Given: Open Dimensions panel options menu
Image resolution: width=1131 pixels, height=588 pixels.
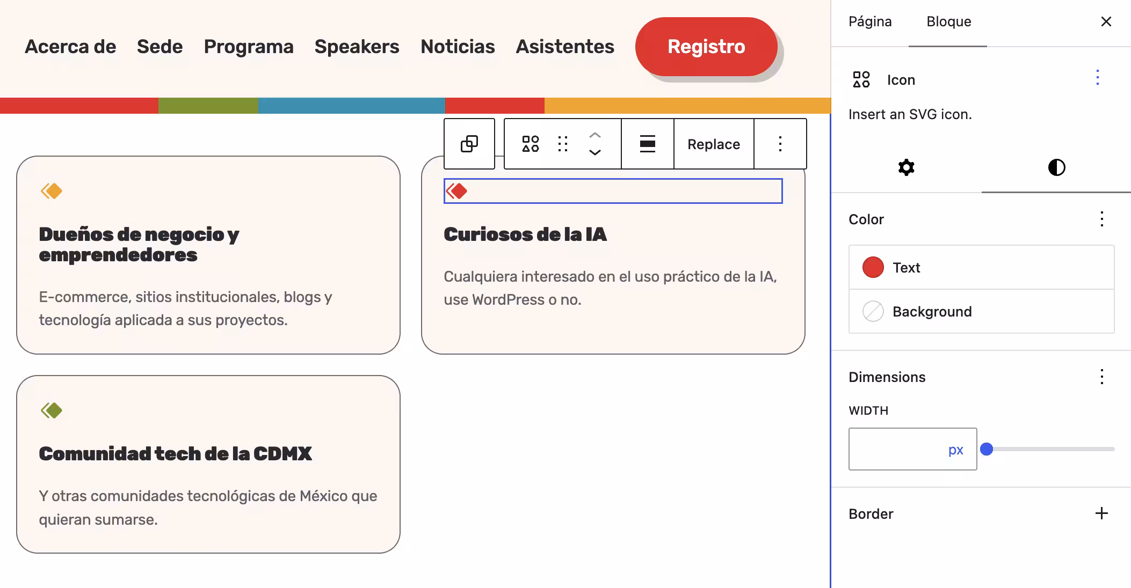Looking at the screenshot, I should [1102, 377].
